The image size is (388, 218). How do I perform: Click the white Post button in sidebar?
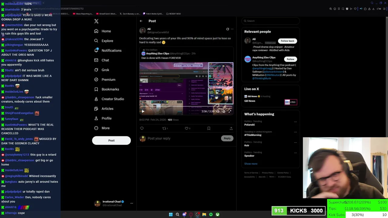[x=111, y=140]
